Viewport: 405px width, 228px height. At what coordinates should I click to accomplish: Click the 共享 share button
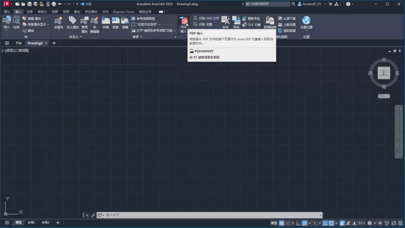86,4
